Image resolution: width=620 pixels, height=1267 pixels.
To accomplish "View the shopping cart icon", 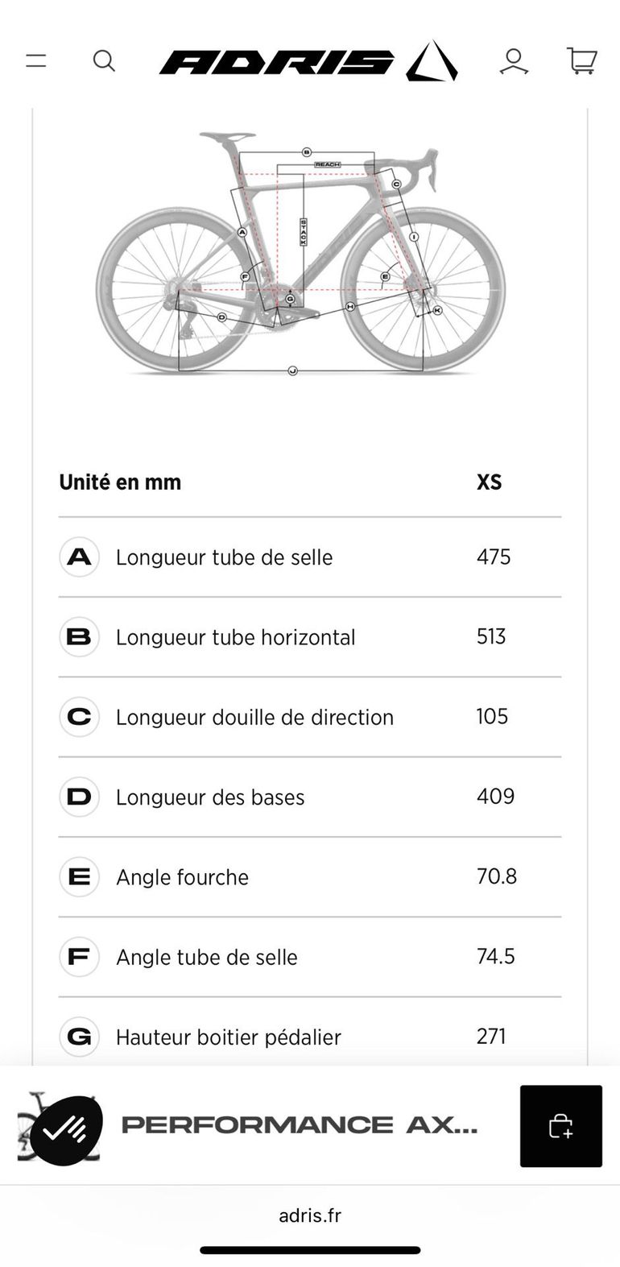I will coord(582,61).
